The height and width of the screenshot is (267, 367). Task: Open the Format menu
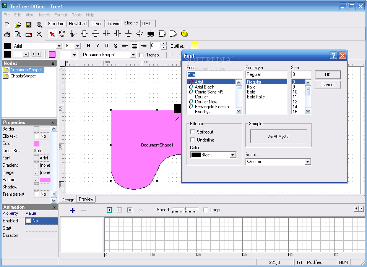tap(61, 15)
